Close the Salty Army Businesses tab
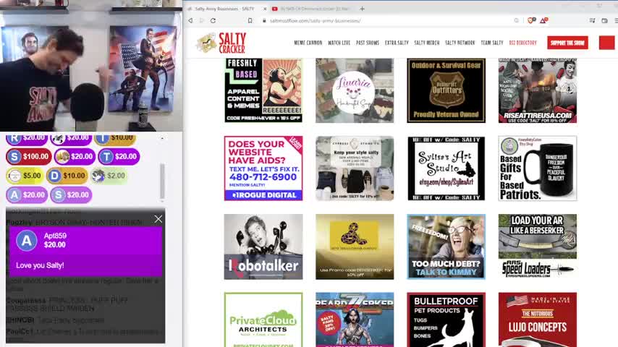618x347 pixels. (264, 9)
